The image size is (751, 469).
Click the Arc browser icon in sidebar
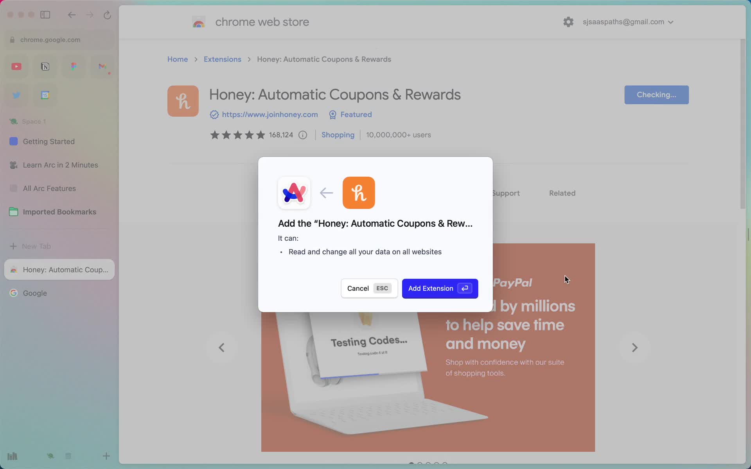[x=294, y=193]
